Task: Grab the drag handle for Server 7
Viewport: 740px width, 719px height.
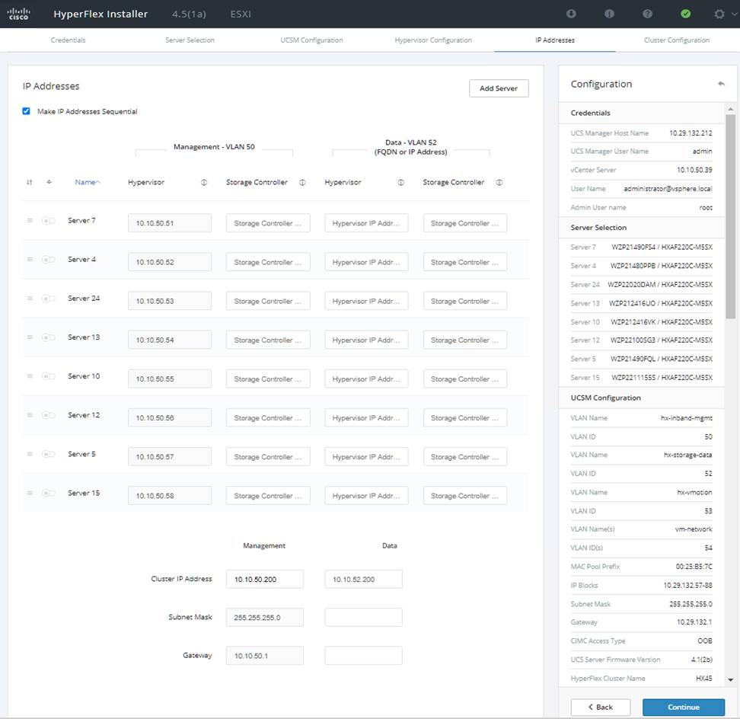Action: coord(30,220)
